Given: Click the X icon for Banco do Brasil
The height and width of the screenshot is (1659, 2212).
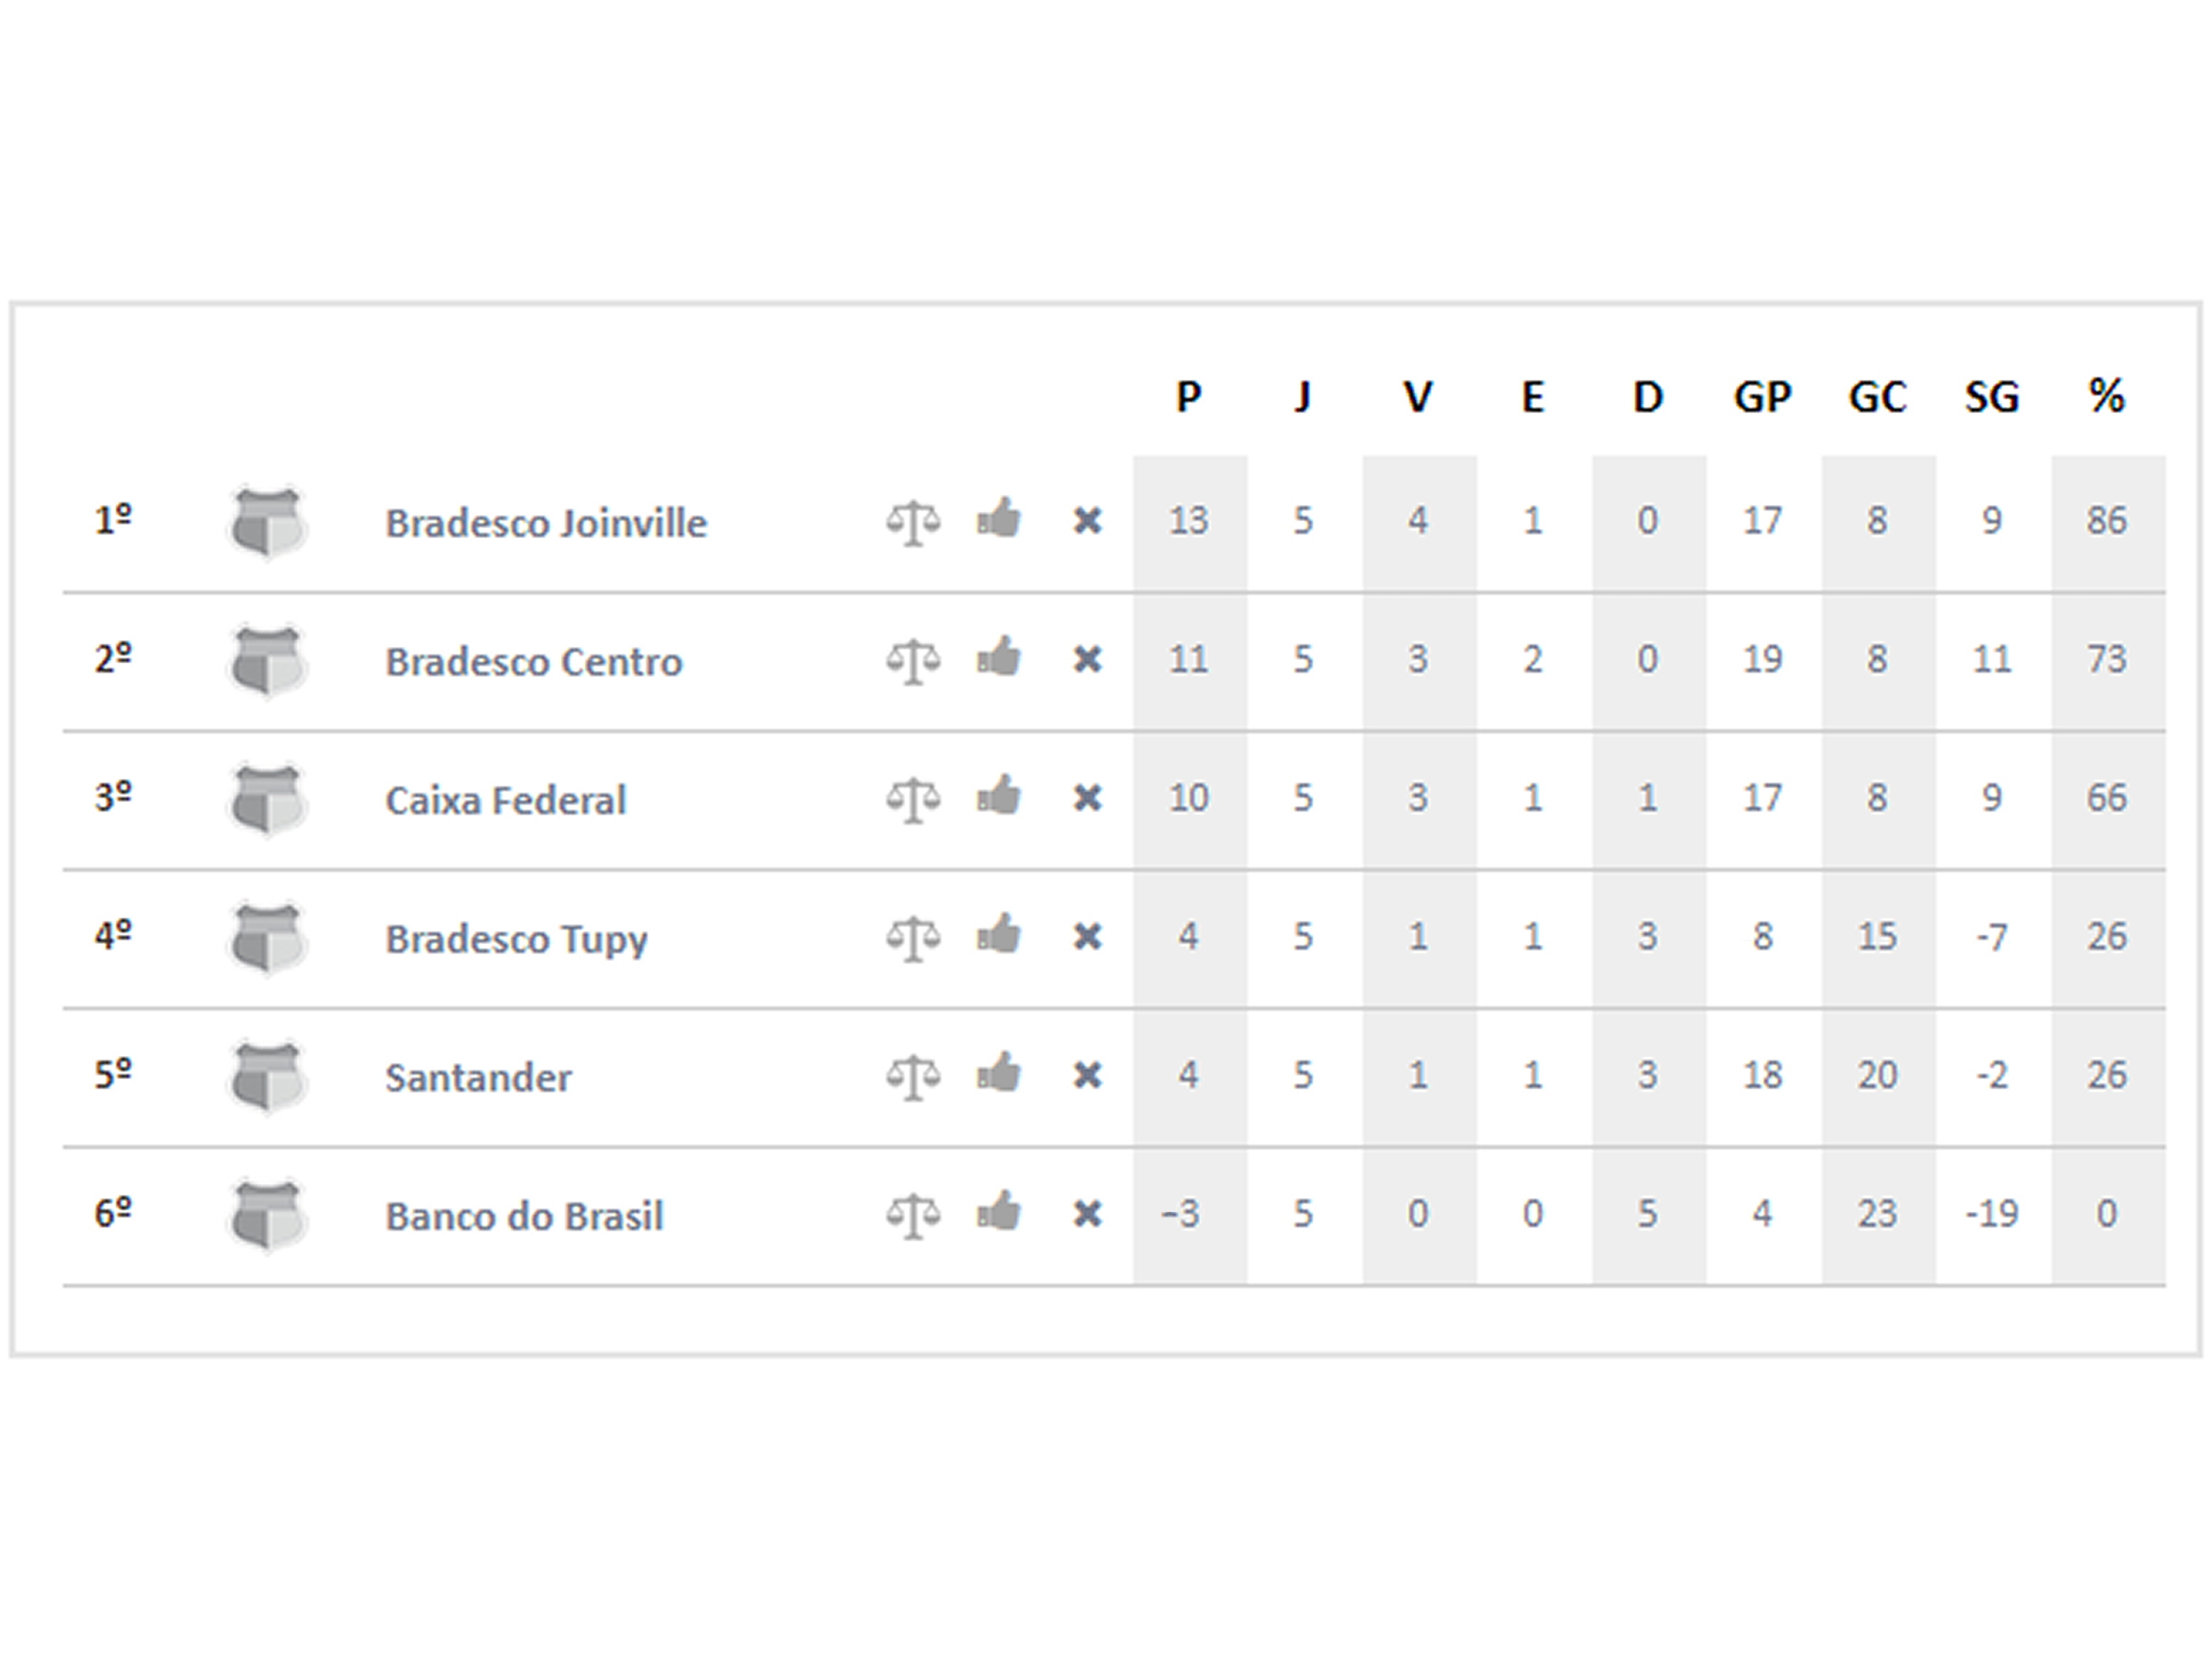Looking at the screenshot, I should tap(1087, 1214).
